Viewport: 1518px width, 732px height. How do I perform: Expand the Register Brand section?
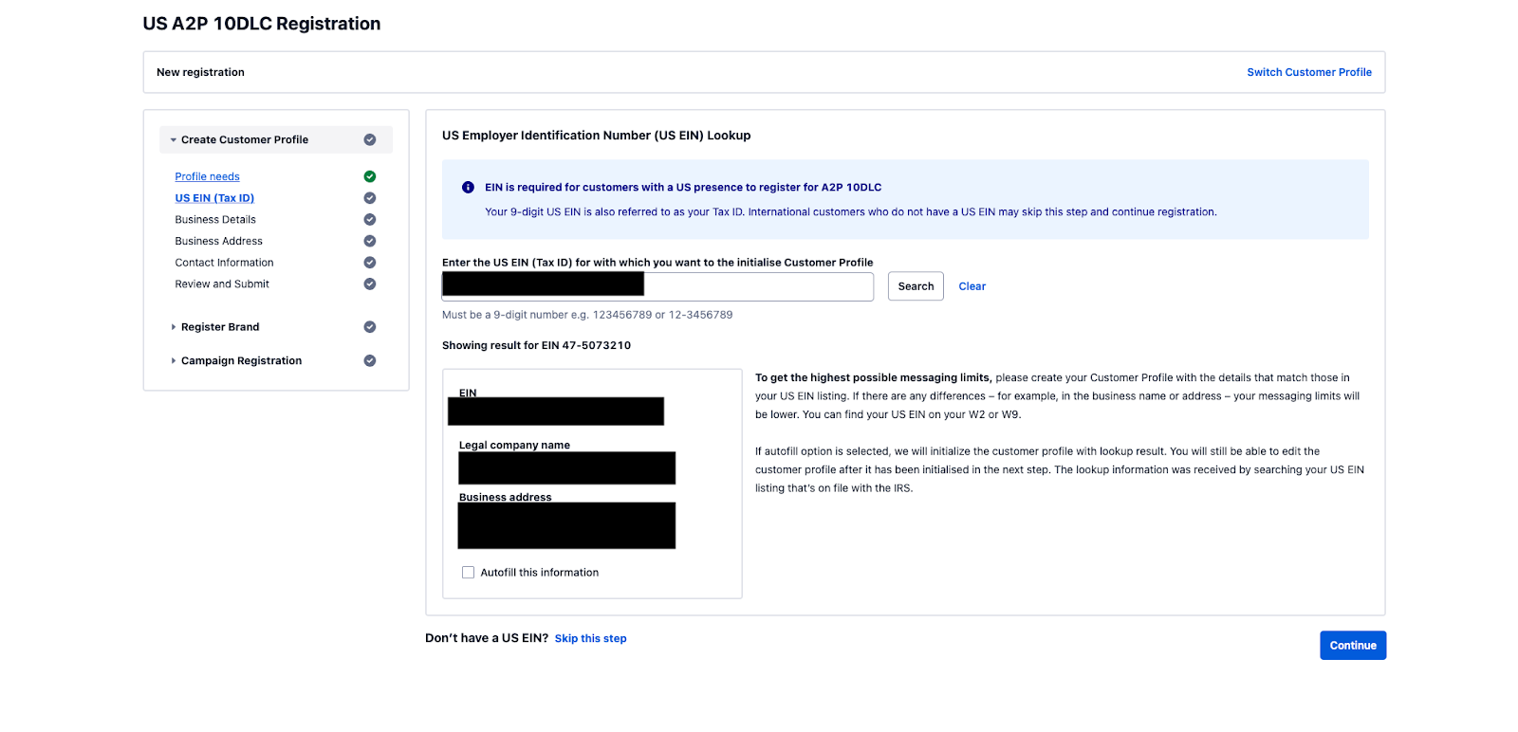pyautogui.click(x=174, y=327)
